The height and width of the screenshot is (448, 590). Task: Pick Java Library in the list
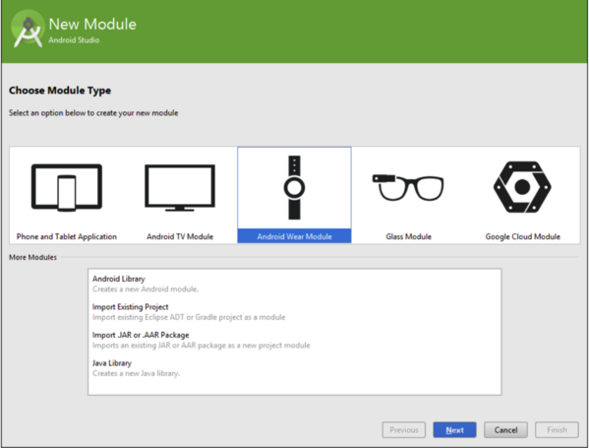(x=112, y=363)
